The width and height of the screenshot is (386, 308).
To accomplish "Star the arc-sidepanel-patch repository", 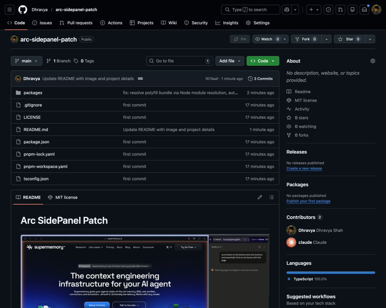I will (349, 39).
